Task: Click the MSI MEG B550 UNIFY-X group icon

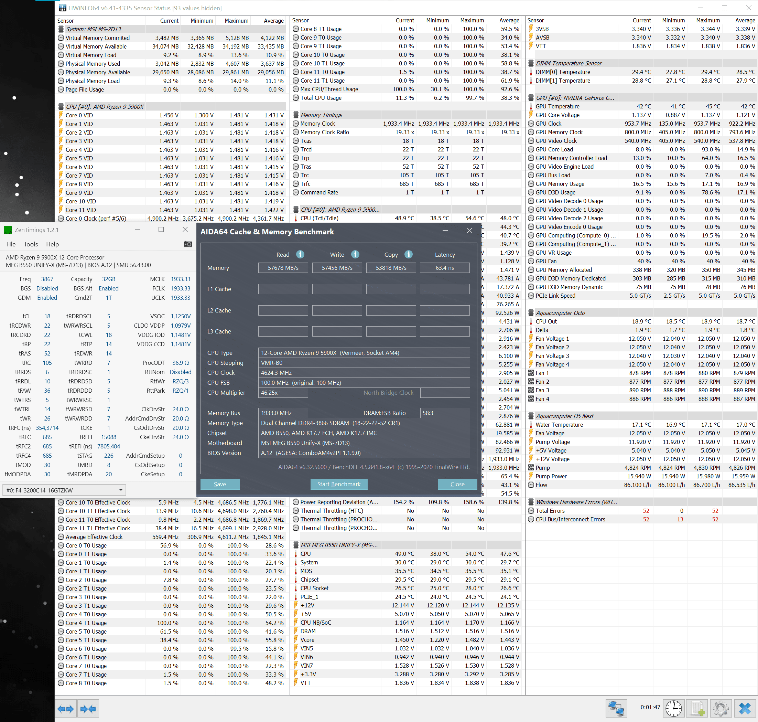Action: point(296,545)
